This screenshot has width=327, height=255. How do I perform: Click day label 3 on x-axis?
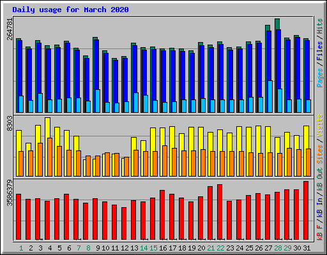[x=40, y=248]
